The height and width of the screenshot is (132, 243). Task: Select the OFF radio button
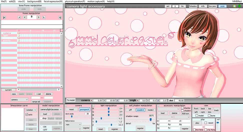[41, 130]
